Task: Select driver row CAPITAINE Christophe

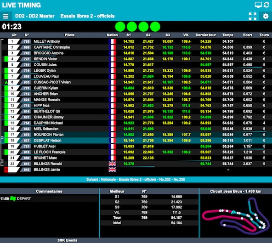Action: 136,47
